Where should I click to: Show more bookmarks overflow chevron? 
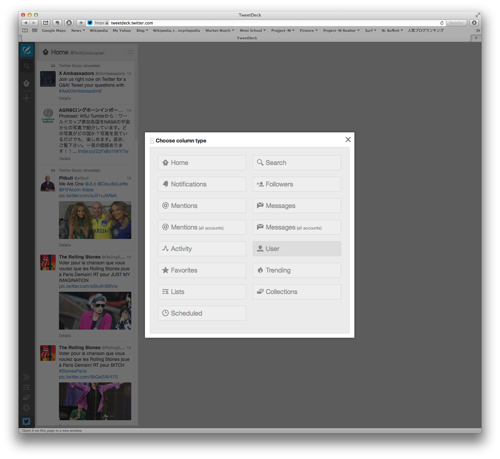click(x=478, y=31)
